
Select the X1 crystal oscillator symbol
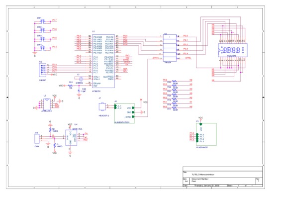click(x=81, y=79)
